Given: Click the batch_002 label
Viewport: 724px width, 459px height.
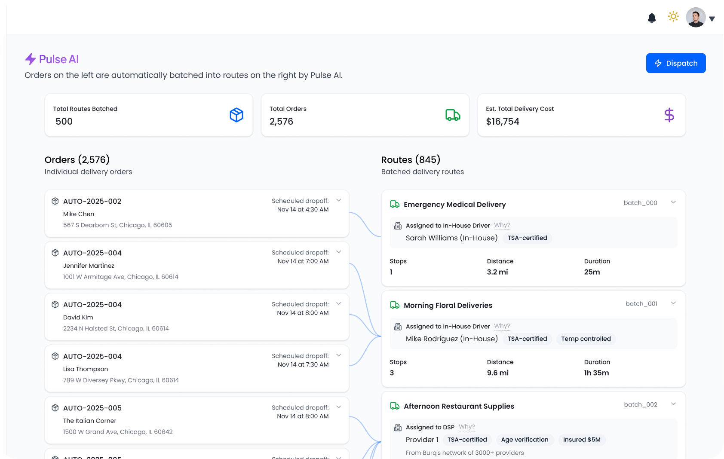Looking at the screenshot, I should tap(641, 405).
